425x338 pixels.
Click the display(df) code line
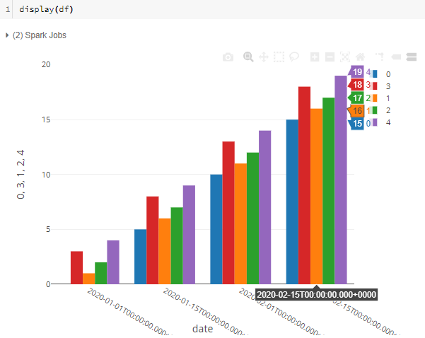point(47,9)
